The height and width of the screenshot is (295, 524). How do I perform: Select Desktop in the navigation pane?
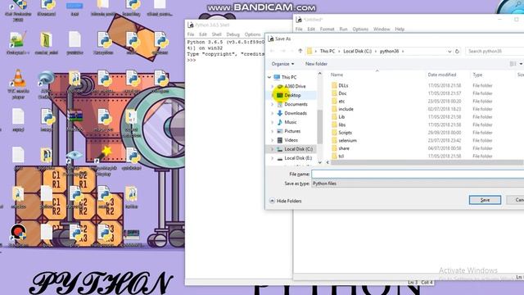tap(292, 95)
